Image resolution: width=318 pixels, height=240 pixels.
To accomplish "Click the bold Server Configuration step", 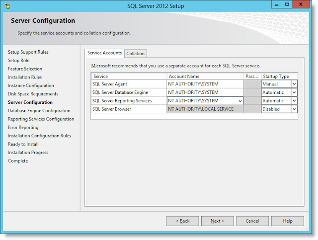I will [30, 102].
